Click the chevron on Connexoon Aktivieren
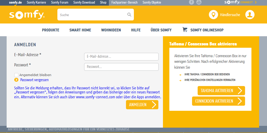 pos(240,101)
